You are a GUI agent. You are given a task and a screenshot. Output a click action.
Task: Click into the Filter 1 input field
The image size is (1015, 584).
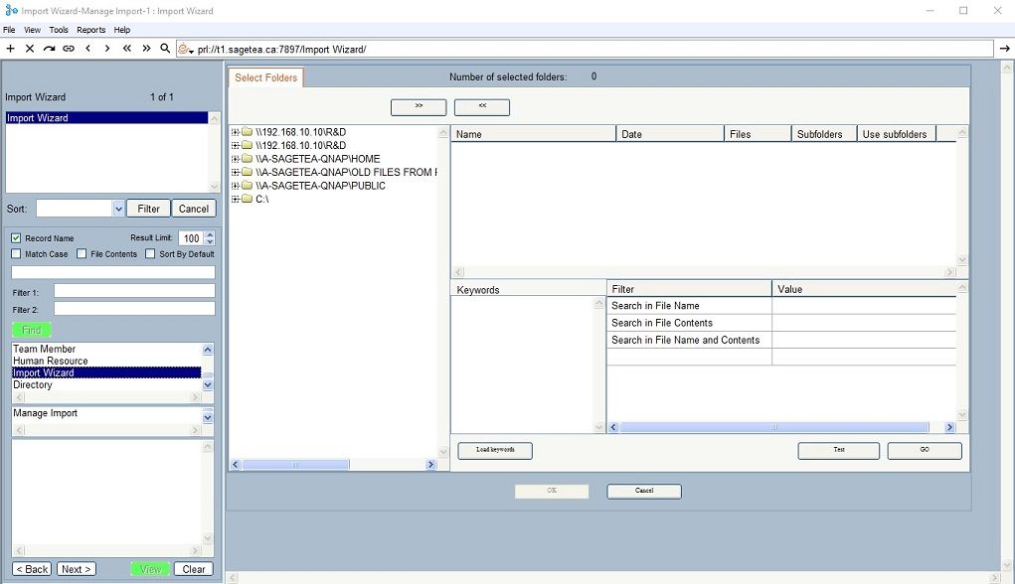click(x=134, y=291)
